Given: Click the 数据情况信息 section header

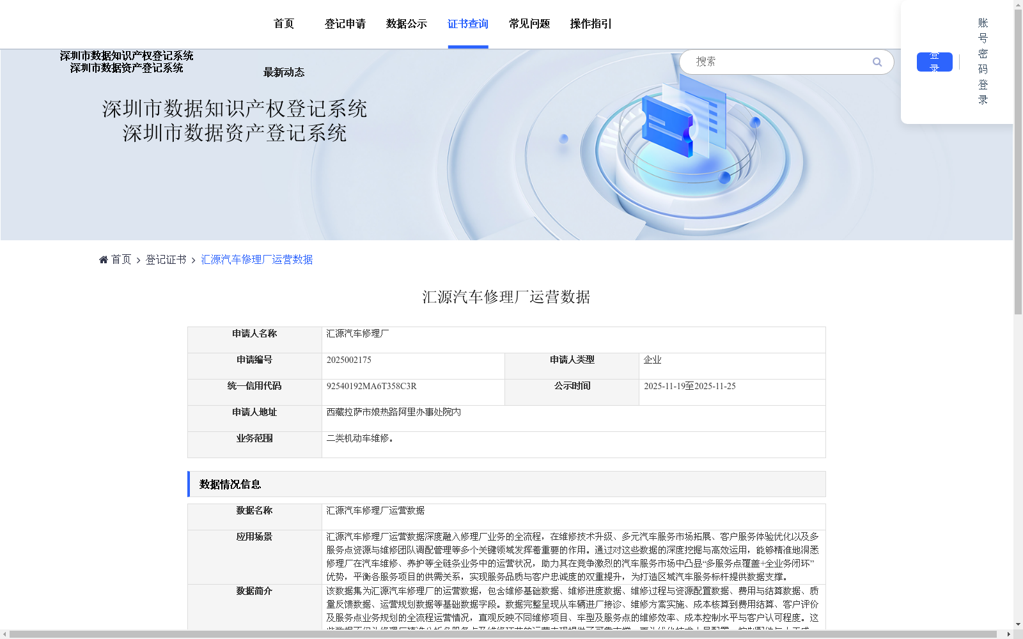Looking at the screenshot, I should point(506,484).
